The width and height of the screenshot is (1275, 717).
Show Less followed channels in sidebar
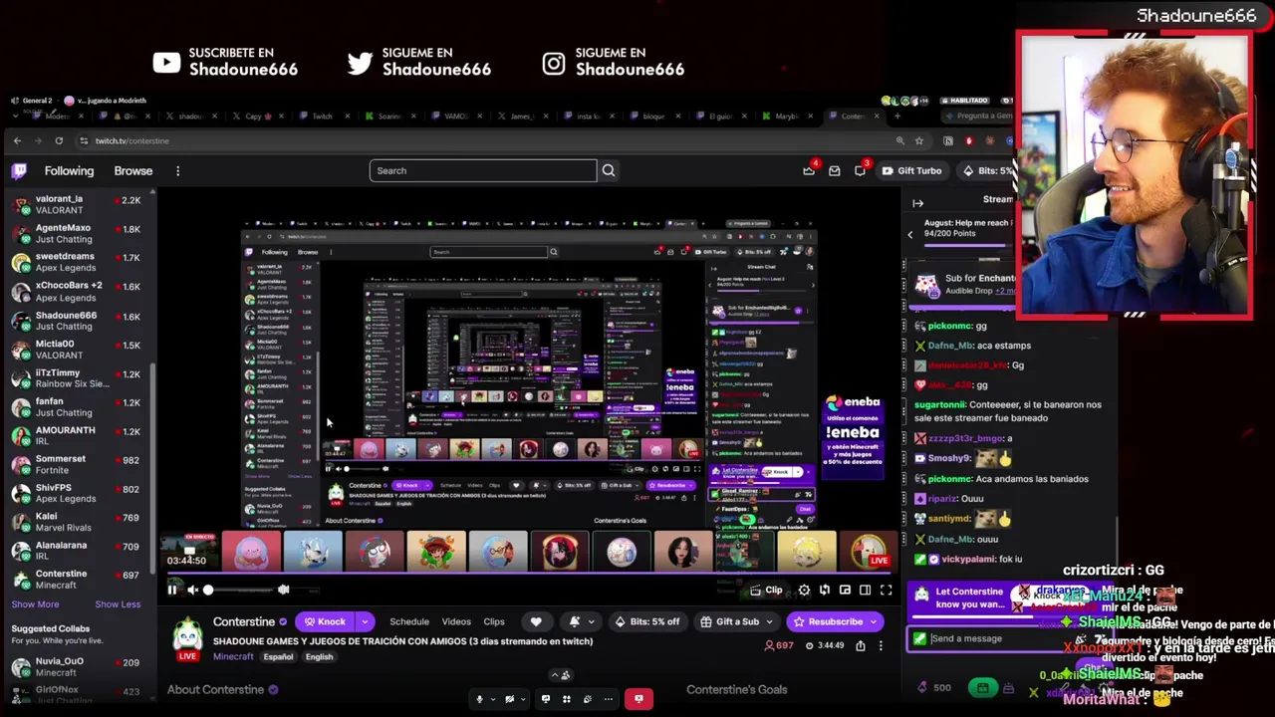click(x=118, y=604)
